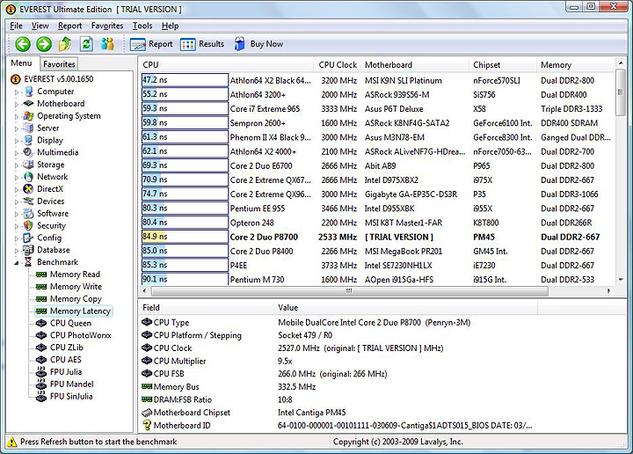Select the DirectX yellow X icon
This screenshot has width=633, height=454.
(x=28, y=189)
